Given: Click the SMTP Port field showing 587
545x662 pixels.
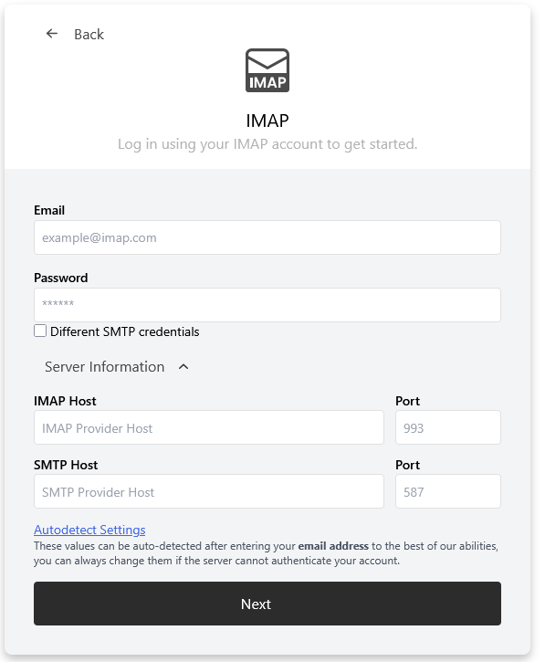Looking at the screenshot, I should [448, 491].
